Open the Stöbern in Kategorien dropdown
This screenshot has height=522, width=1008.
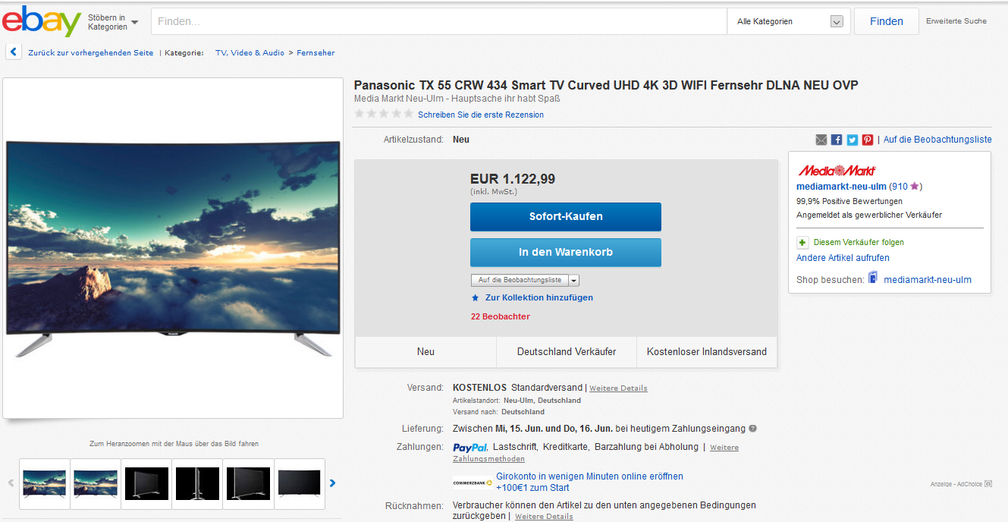click(113, 22)
